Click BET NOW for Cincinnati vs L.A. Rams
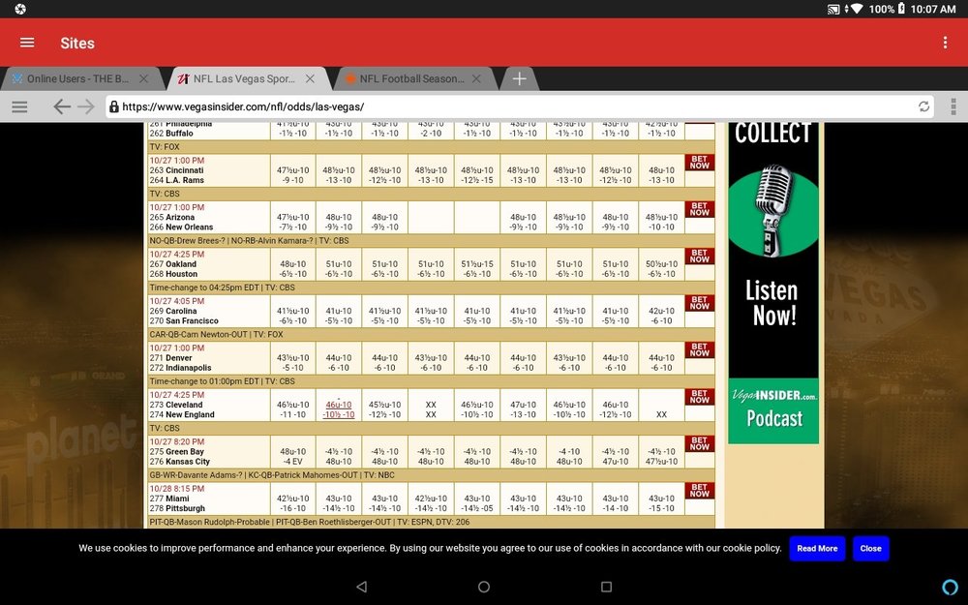 point(700,163)
